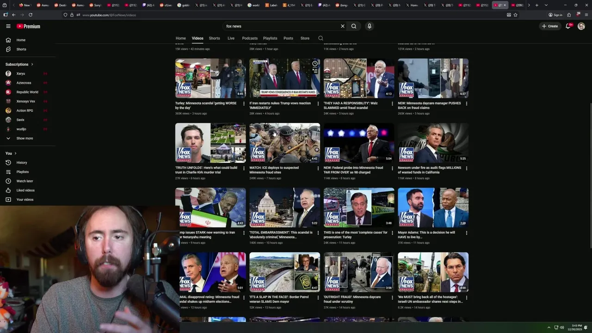This screenshot has width=592, height=333.
Task: Switch to the channel Home tab
Action: point(181,38)
